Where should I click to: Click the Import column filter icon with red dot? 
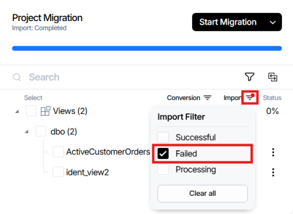[250, 97]
